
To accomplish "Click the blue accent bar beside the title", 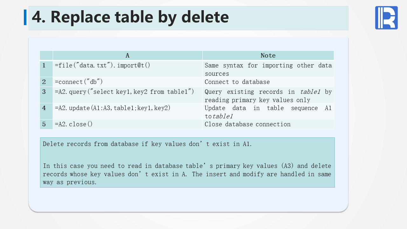I will [x=25, y=17].
